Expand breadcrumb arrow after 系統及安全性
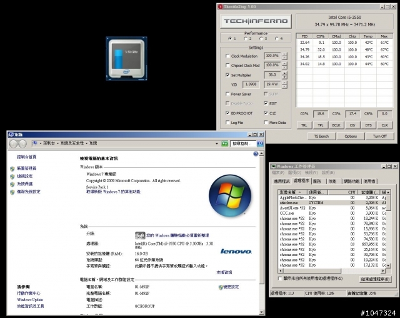Image resolution: width=400 pixels, height=318 pixels. click(86, 143)
